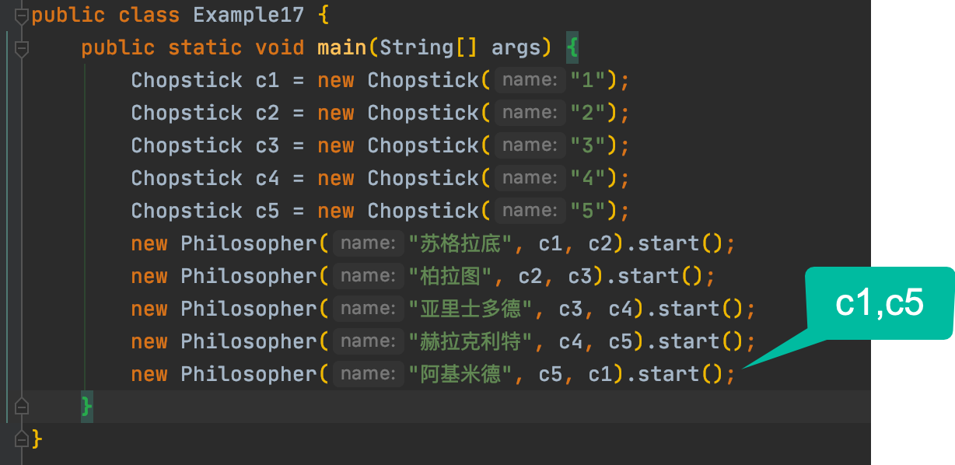
Task: Click start() on the 亚里士多德 line
Action: pyautogui.click(x=701, y=309)
